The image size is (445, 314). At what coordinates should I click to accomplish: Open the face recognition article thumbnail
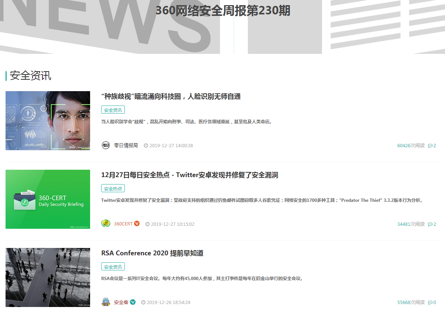click(x=48, y=121)
